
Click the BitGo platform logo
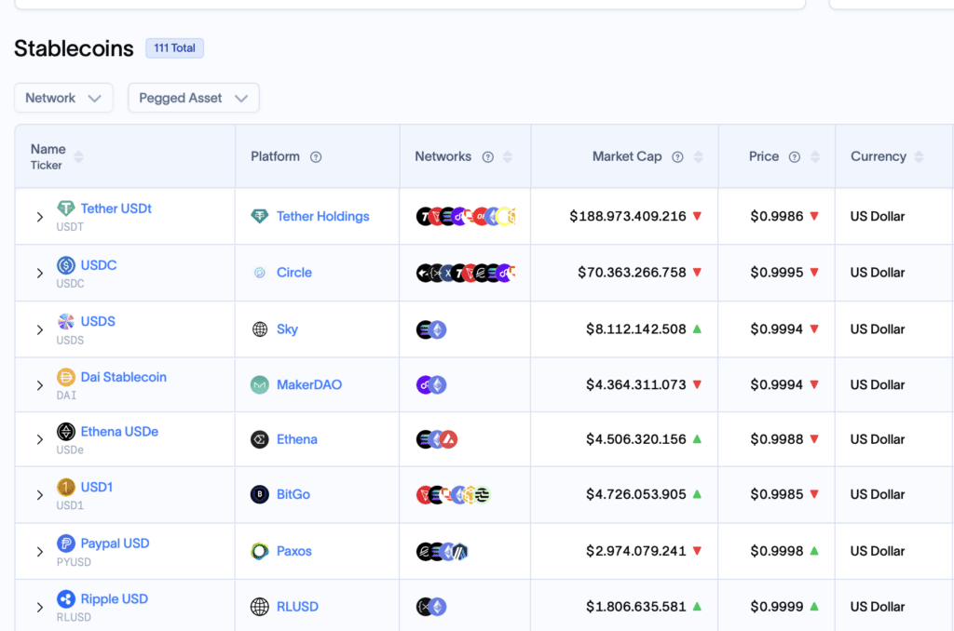pos(260,494)
